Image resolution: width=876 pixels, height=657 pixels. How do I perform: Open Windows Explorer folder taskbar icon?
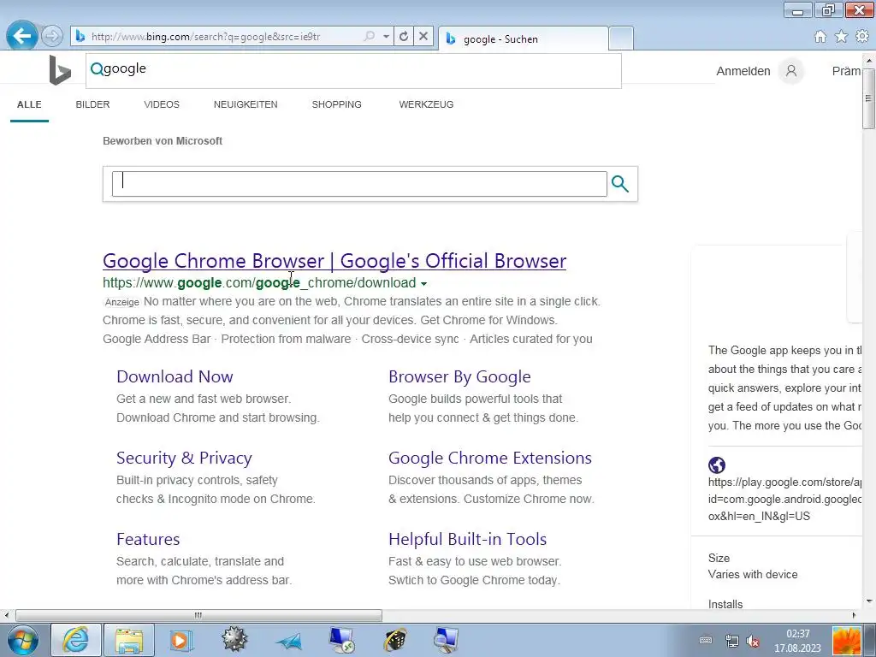pos(128,640)
